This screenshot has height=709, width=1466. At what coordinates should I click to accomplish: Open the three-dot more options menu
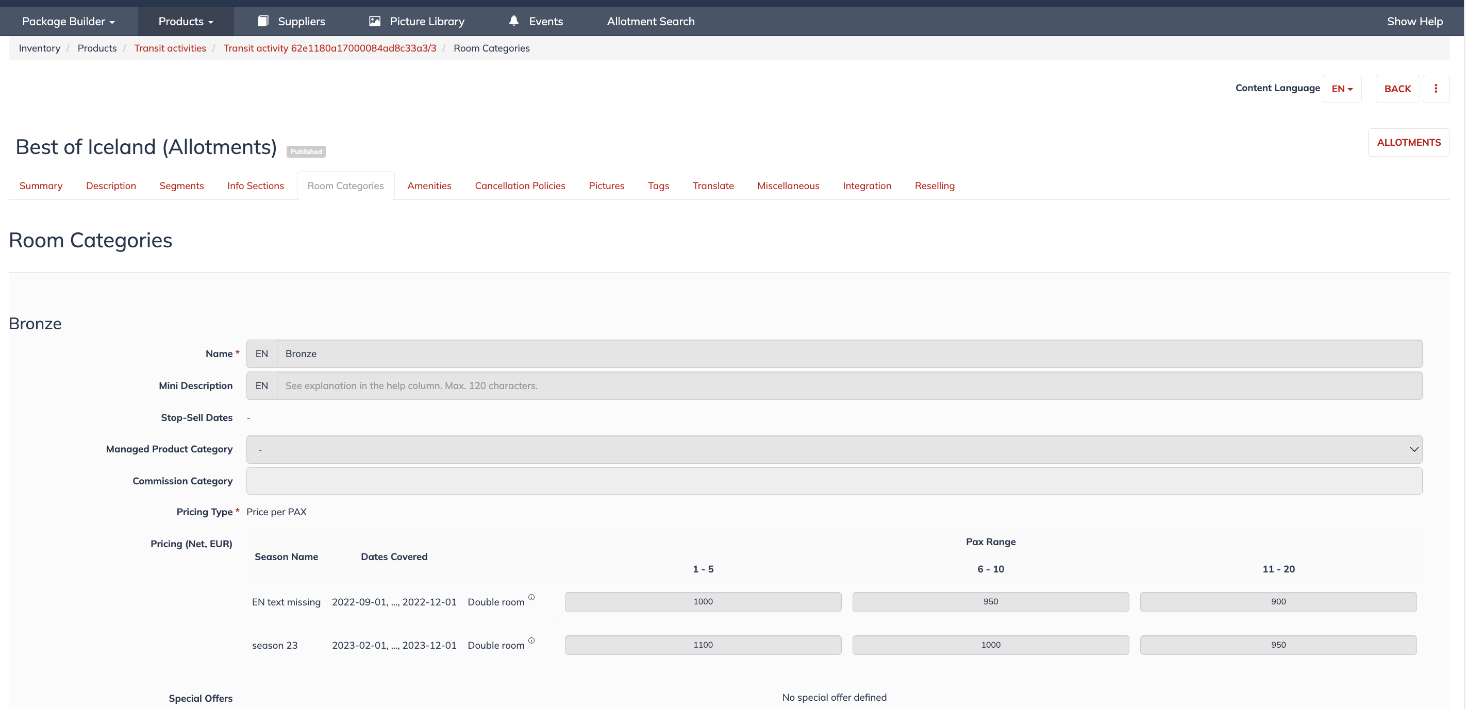click(1436, 89)
